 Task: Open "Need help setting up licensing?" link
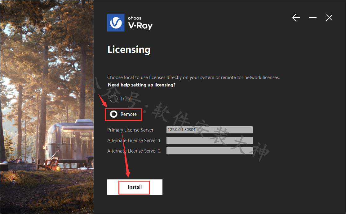coord(142,85)
